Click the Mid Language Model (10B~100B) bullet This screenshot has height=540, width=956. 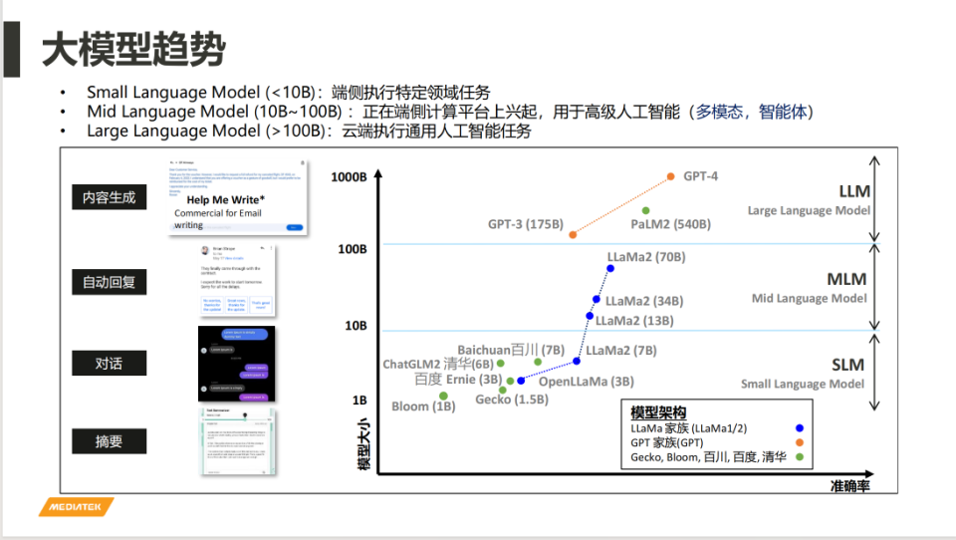450,112
